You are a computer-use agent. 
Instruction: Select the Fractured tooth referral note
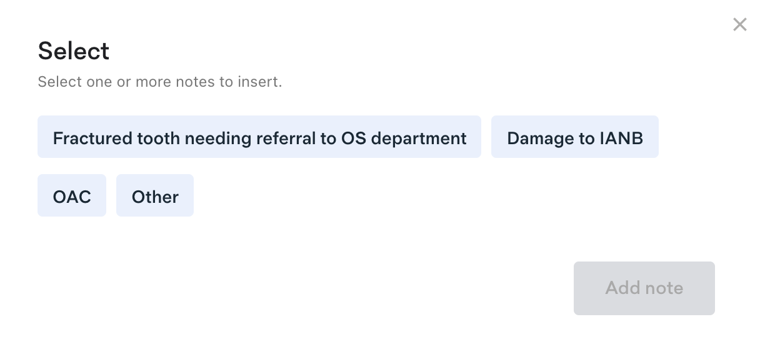[x=259, y=137]
